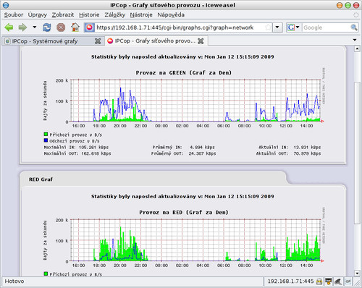Click the Aktuální OUT value 70.979 kBps
Image resolution: width=362 pixels, height=288 pixels.
click(307, 153)
